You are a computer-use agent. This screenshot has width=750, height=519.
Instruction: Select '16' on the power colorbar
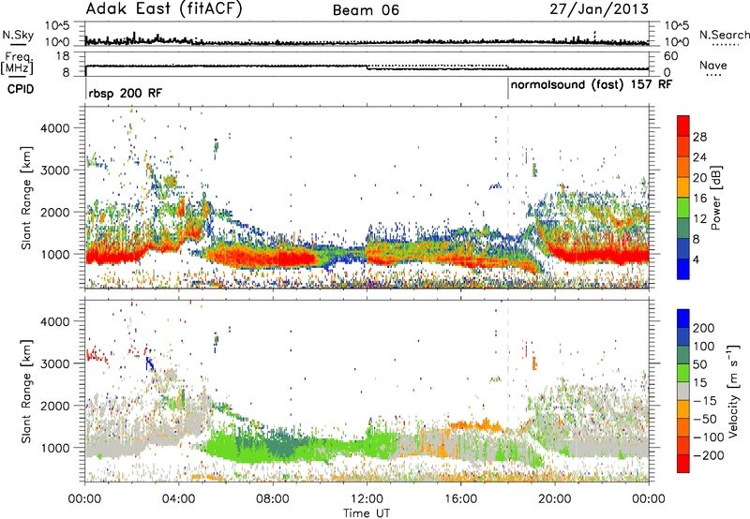click(699, 199)
